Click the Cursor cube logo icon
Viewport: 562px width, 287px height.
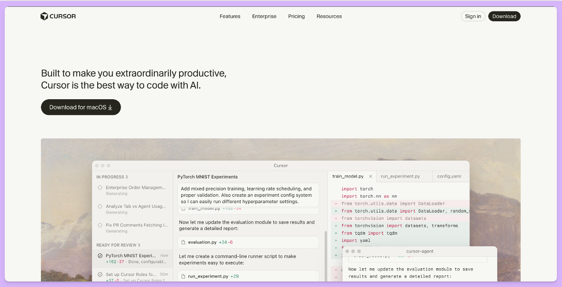tap(44, 16)
